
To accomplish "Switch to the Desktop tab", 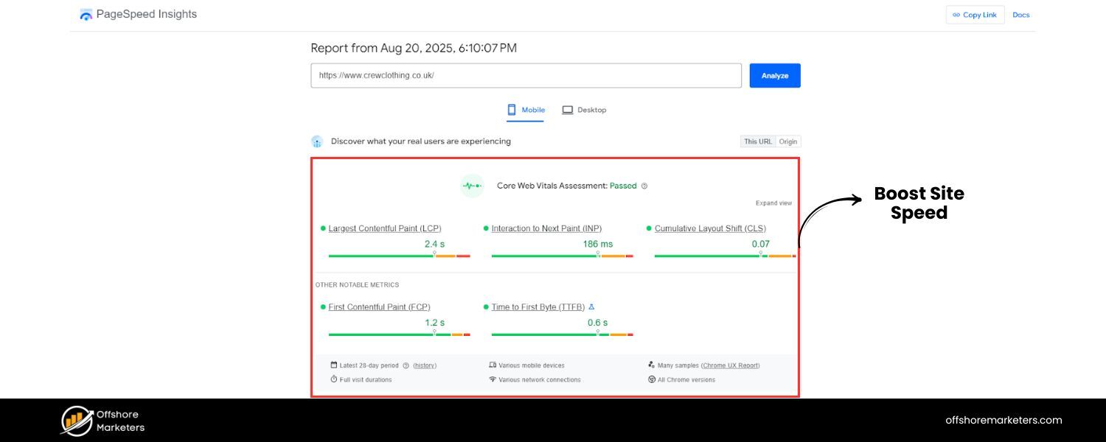I will point(584,110).
